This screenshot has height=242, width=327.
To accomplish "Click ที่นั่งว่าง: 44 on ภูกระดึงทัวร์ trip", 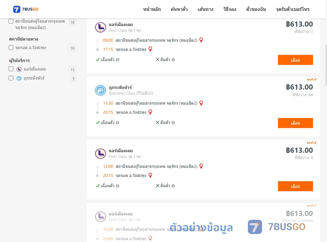I will (302, 95).
